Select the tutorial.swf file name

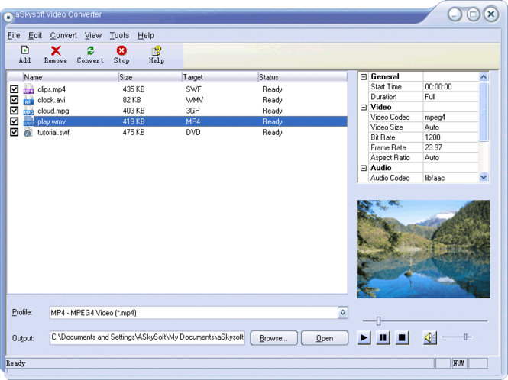(53, 132)
